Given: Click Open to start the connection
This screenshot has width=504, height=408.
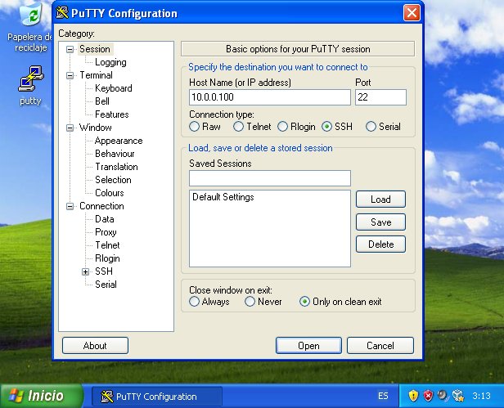Looking at the screenshot, I should pos(308,346).
